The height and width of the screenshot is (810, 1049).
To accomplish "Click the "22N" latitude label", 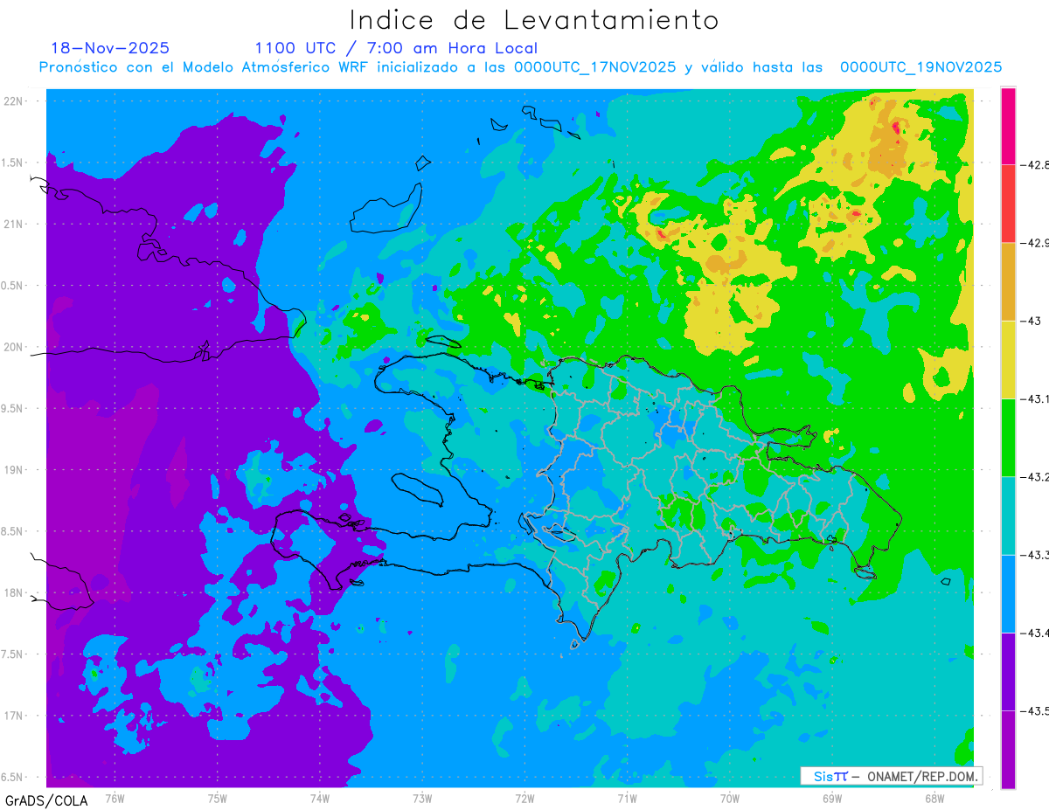I will tap(14, 101).
